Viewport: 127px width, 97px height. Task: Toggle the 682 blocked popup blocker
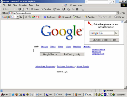click(x=65, y=17)
